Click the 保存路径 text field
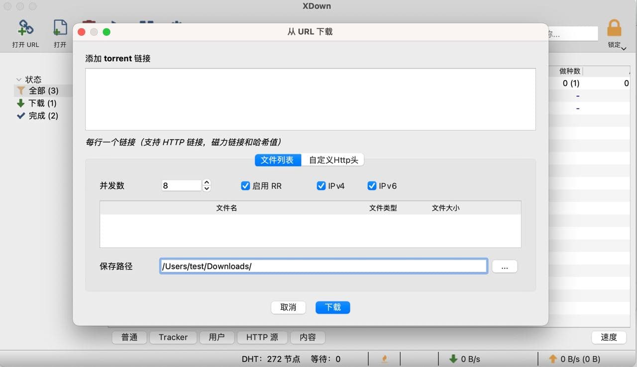This screenshot has width=637, height=367. point(323,266)
